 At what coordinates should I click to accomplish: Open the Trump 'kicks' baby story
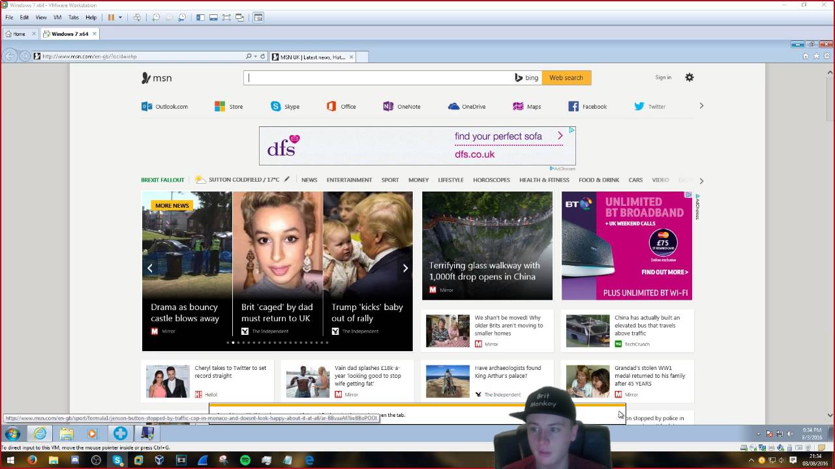tap(368, 270)
